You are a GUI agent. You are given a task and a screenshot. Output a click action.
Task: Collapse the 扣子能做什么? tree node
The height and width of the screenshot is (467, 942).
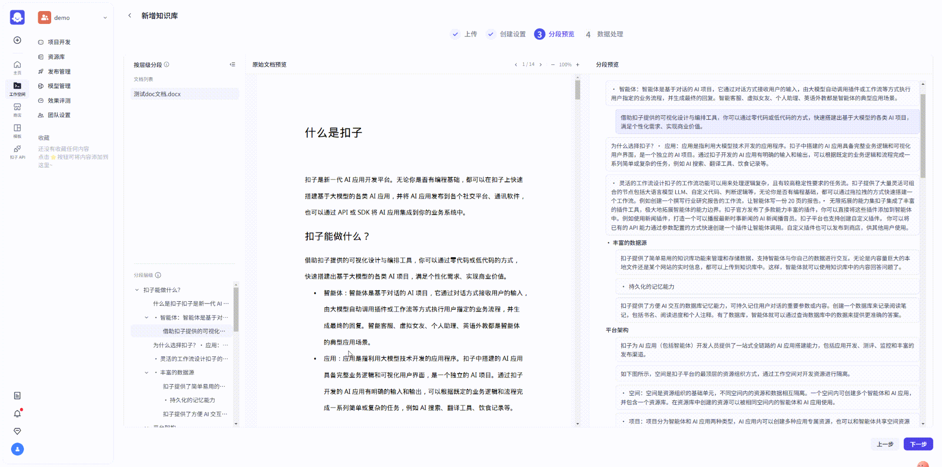(137, 290)
